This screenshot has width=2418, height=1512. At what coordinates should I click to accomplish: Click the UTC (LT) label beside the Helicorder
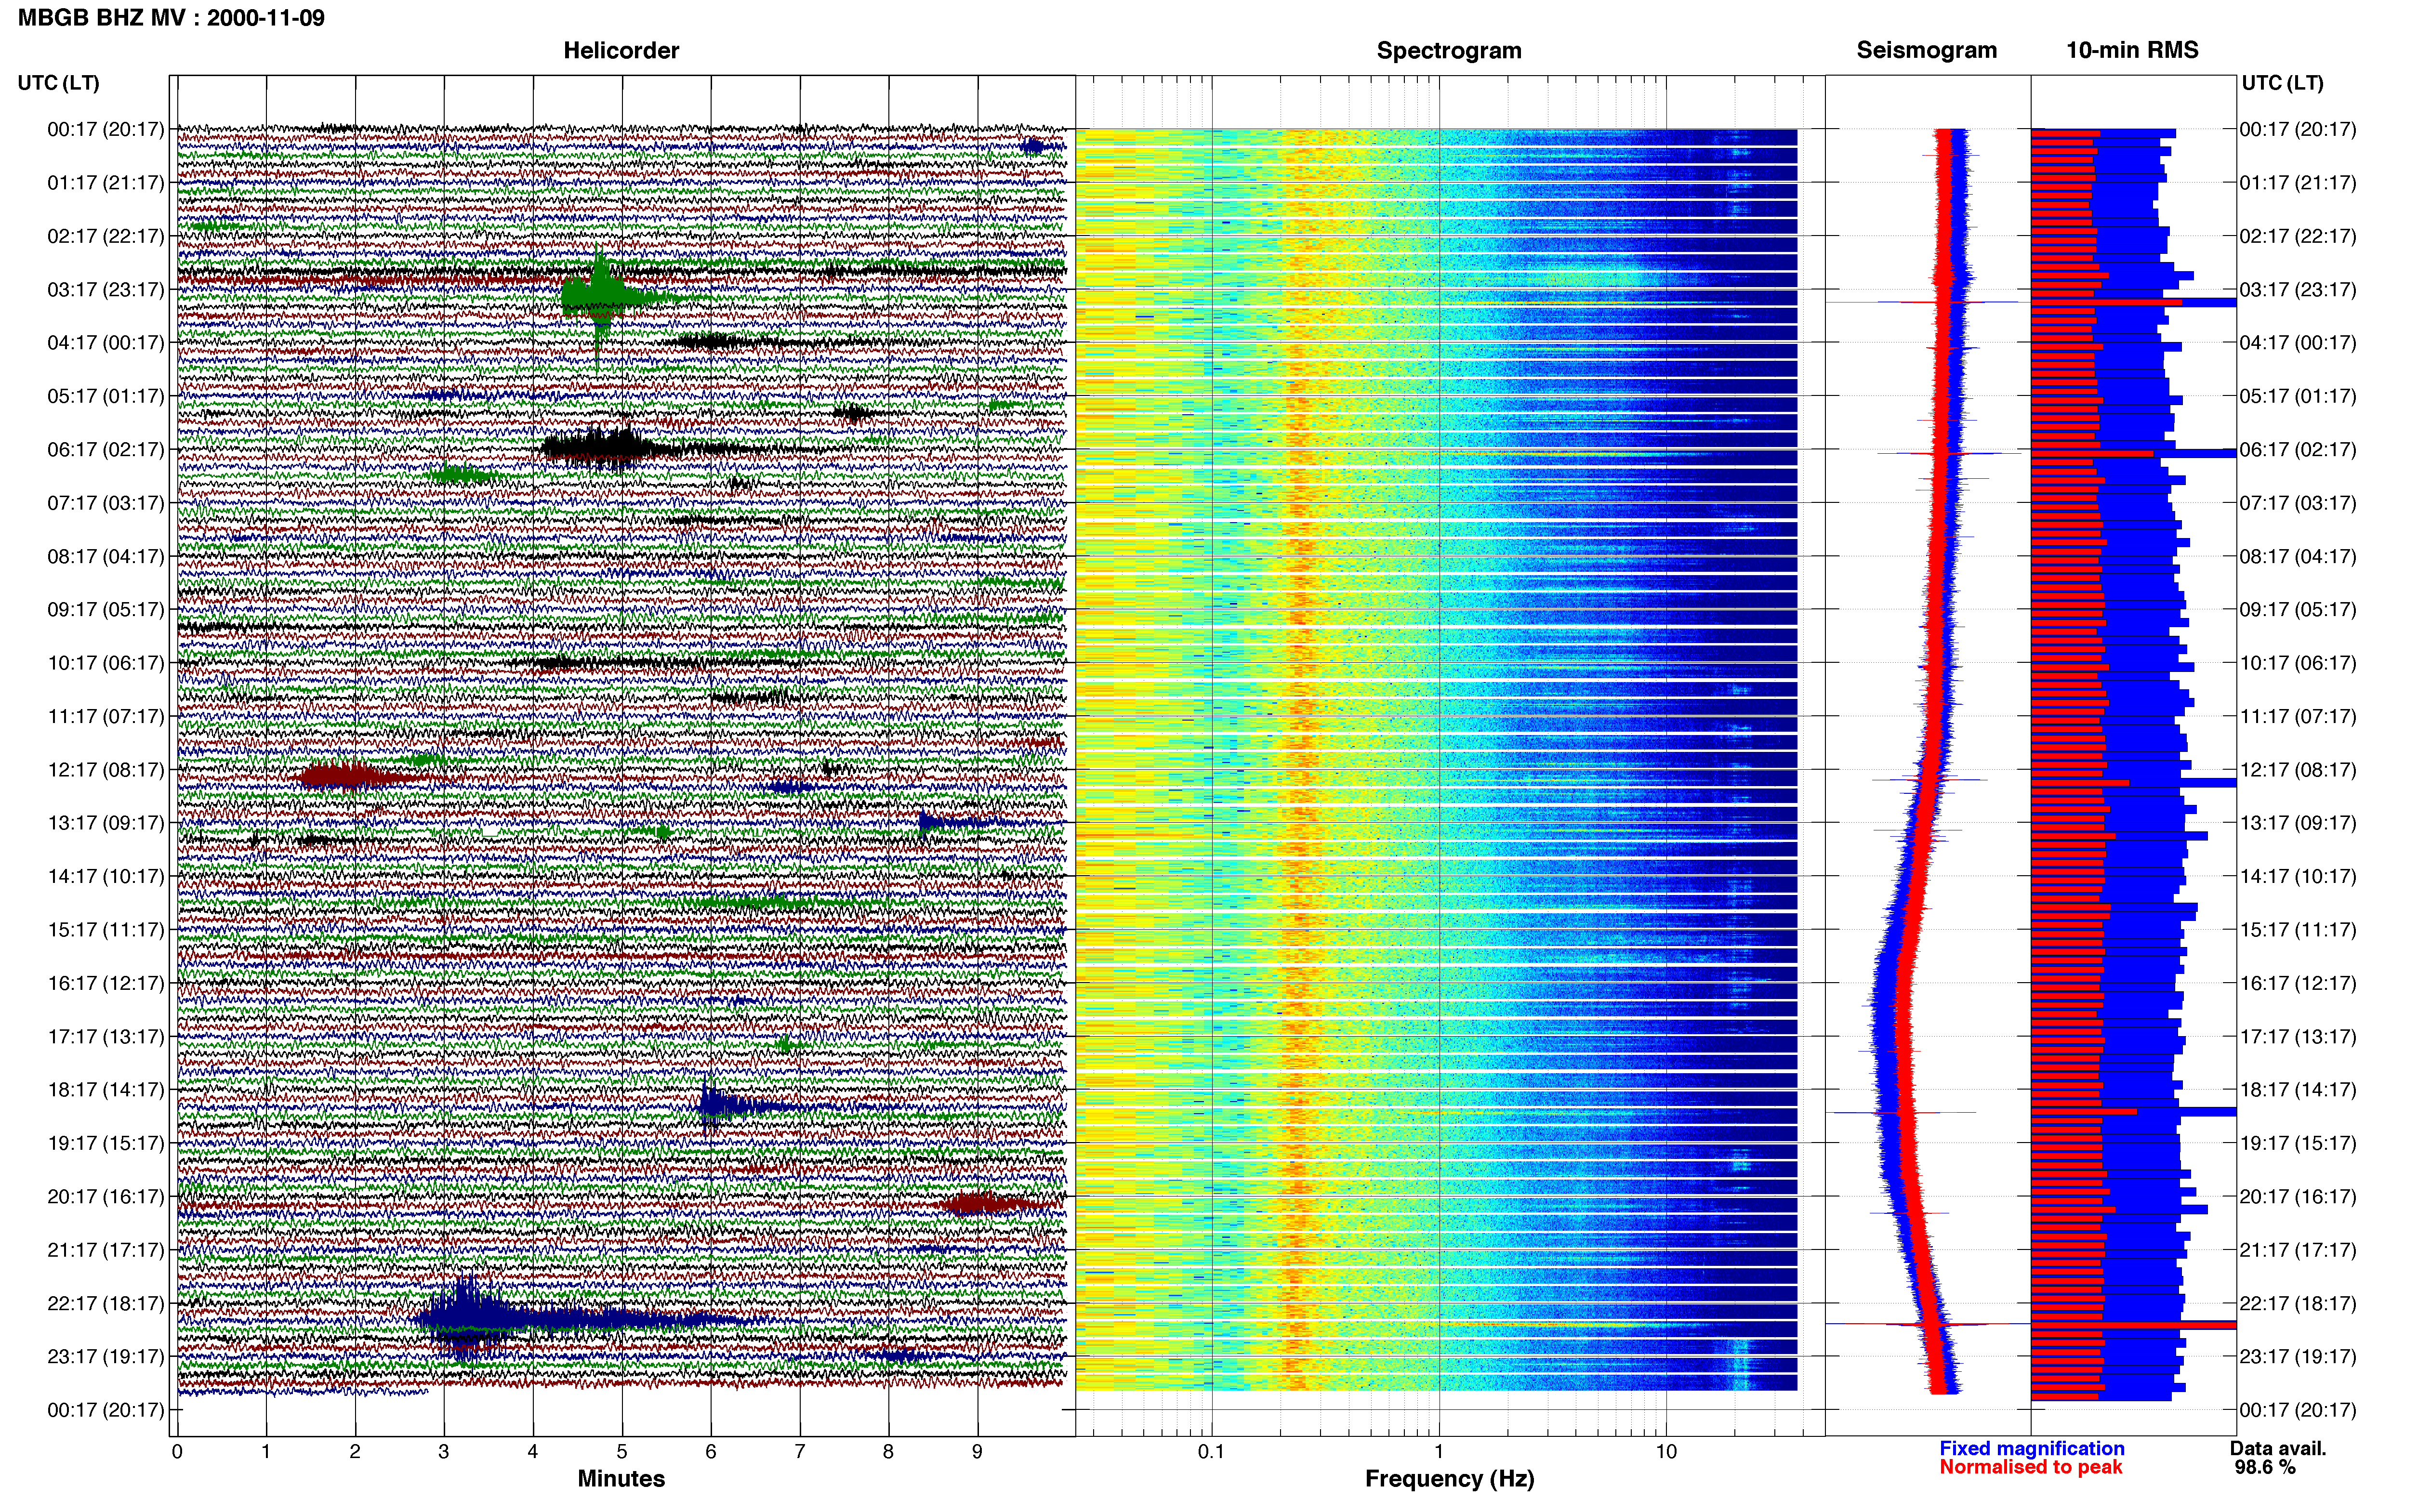coord(58,83)
